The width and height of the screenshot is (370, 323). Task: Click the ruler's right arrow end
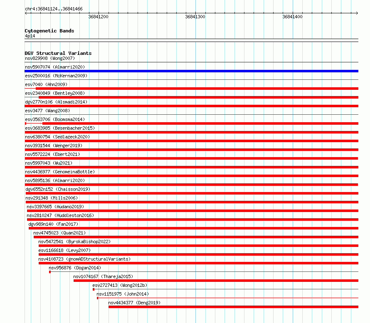coord(357,13)
